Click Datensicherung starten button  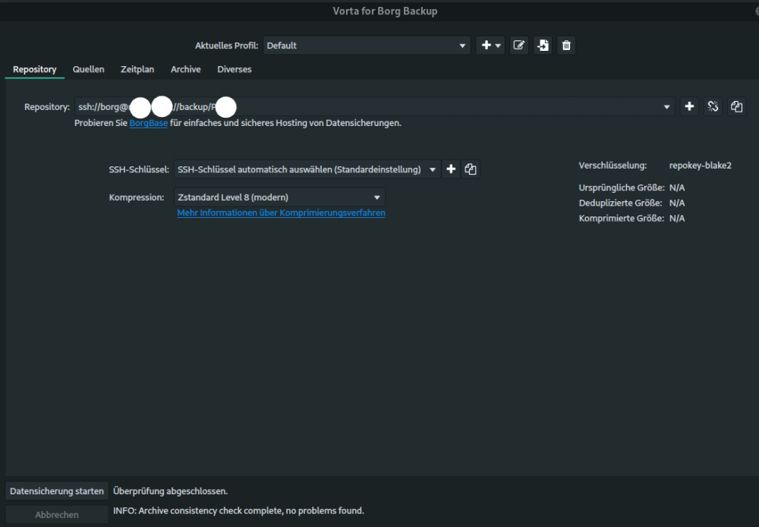coord(57,491)
